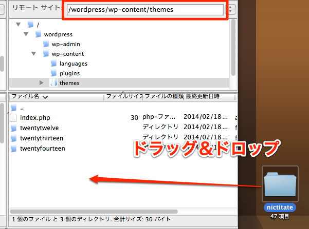309x229 pixels.
Task: Click twentytwelve modified date cell
Action: [206, 127]
